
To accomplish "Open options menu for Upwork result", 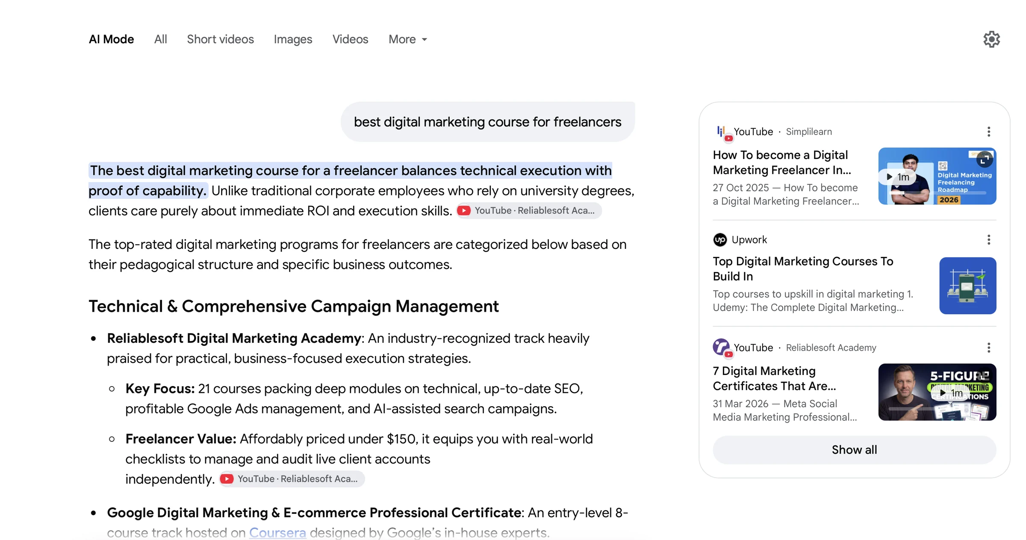I will [988, 240].
